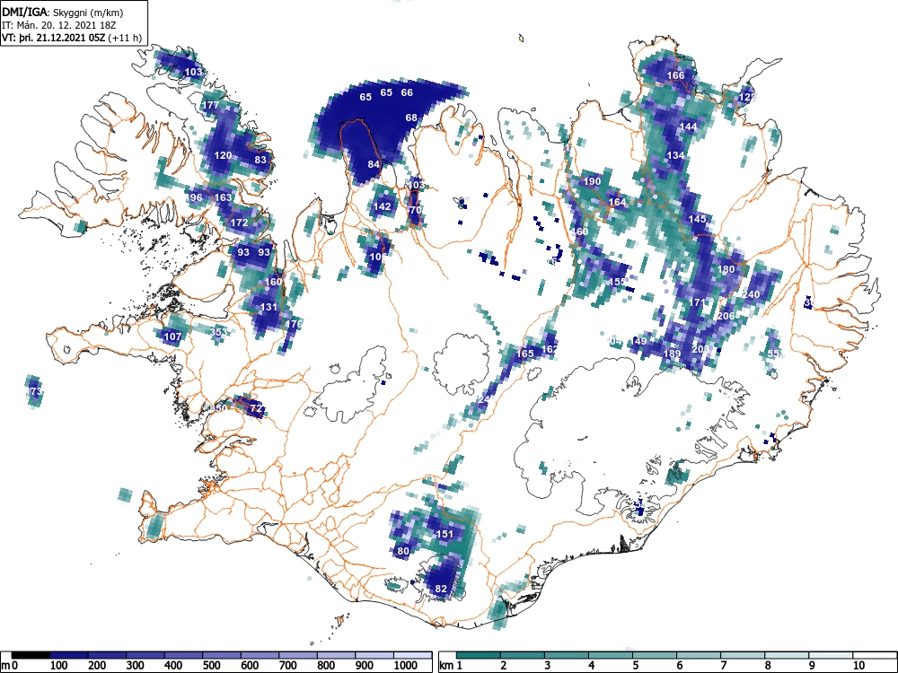Click the dark teal swatch between km 1 and 2

(x=479, y=655)
